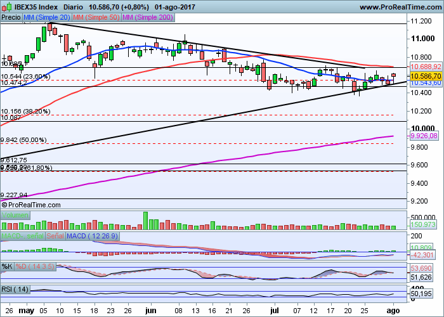Click the Volumen panel label
This screenshot has height=317, width=444.
click(15, 215)
